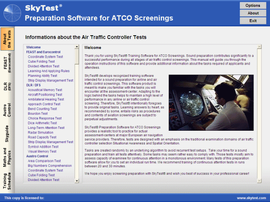
Task: Click the content pane scroll up arrow
Action: pos(259,47)
